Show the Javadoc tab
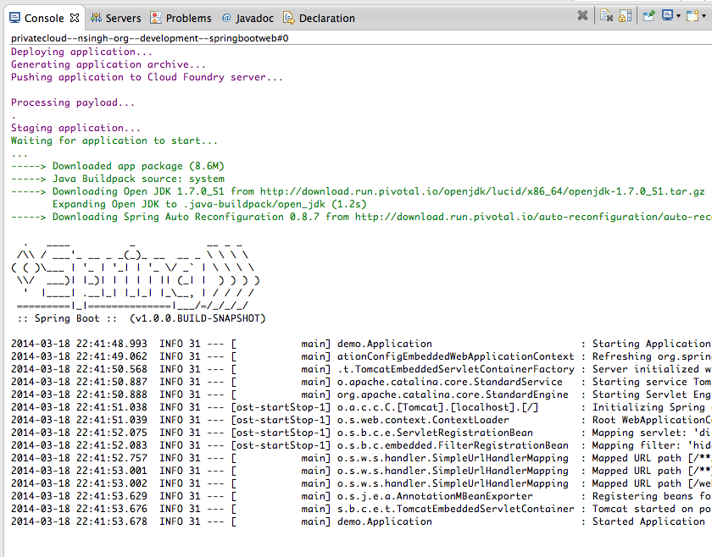 click(x=248, y=18)
